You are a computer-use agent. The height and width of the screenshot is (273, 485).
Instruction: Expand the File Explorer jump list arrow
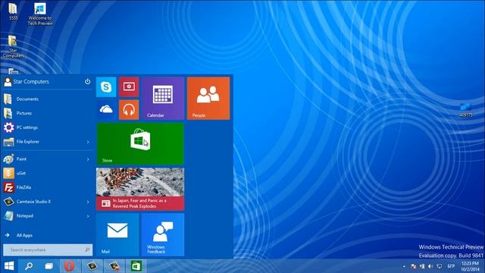click(x=88, y=142)
